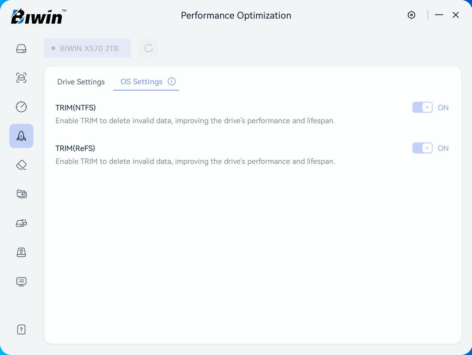
Task: Select the rocket Performance Optimization icon
Action: 21,136
